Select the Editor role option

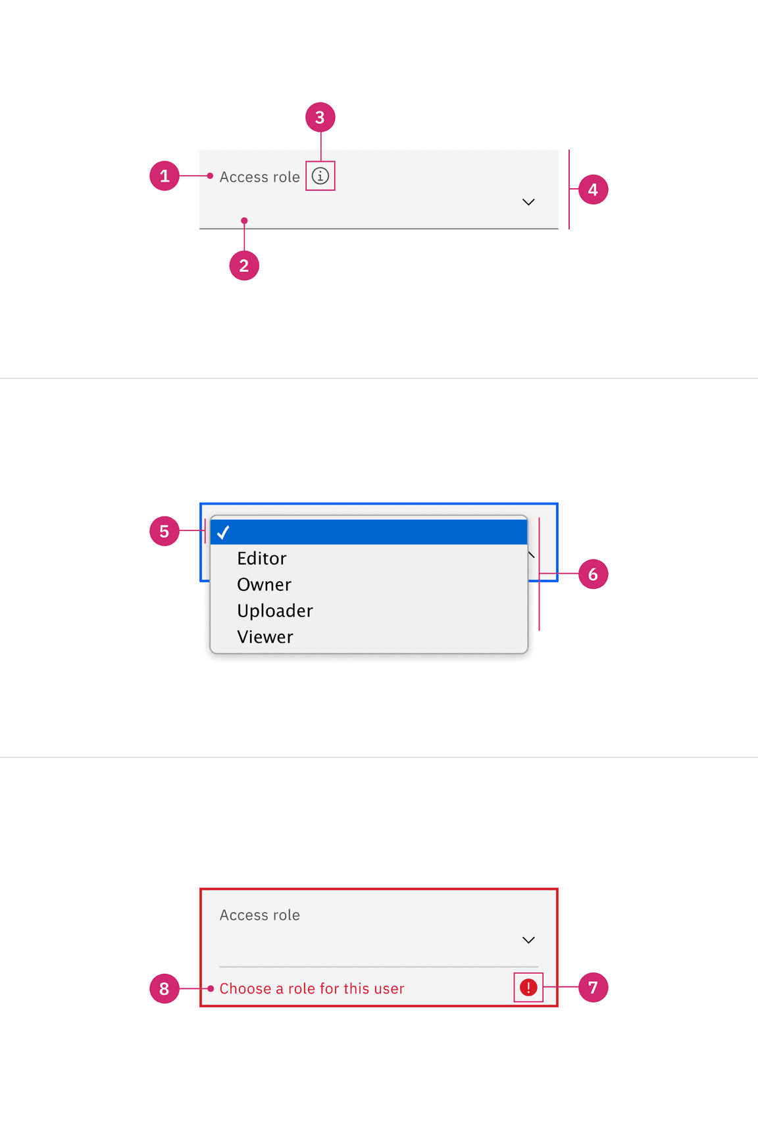coord(262,558)
